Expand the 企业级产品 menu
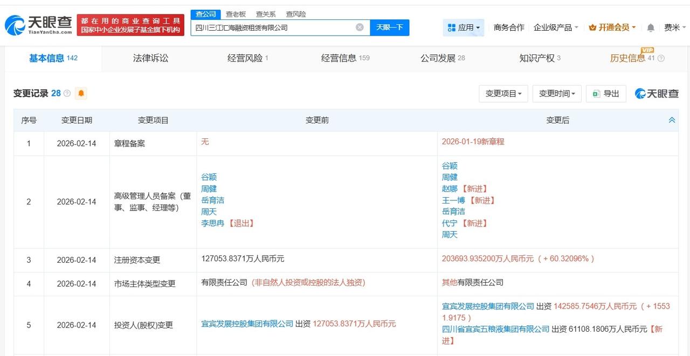This screenshot has width=690, height=356. tap(553, 27)
